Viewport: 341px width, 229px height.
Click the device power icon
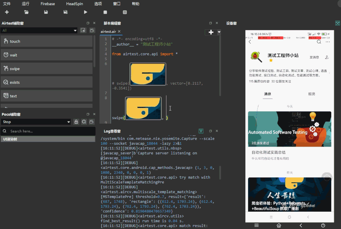[x=323, y=225]
